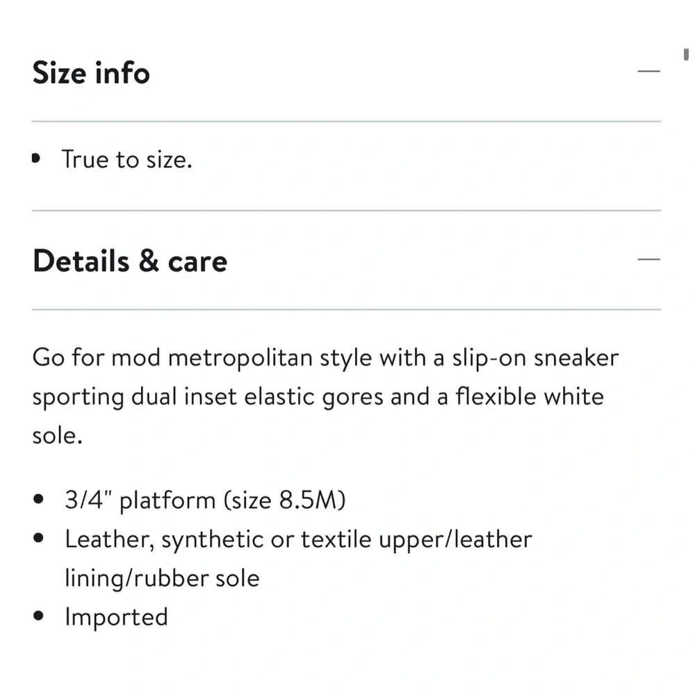Click the scrollbar thumb at right edge

[686, 54]
